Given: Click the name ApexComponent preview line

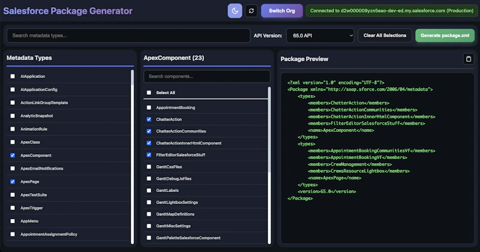Looking at the screenshot, I should click(x=341, y=130).
